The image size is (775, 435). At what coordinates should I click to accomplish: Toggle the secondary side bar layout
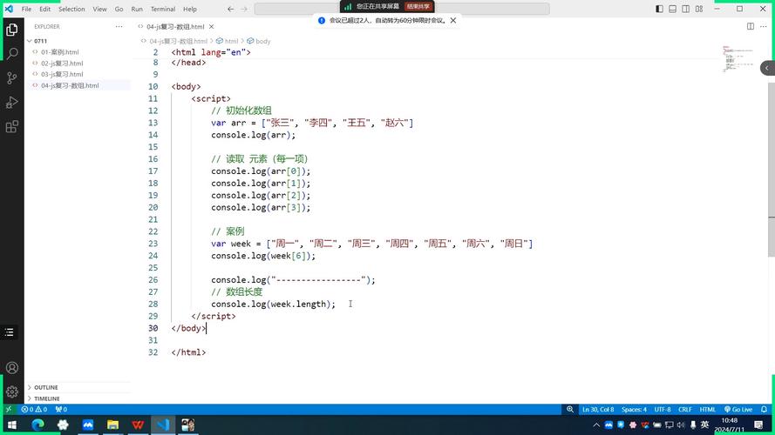click(686, 9)
